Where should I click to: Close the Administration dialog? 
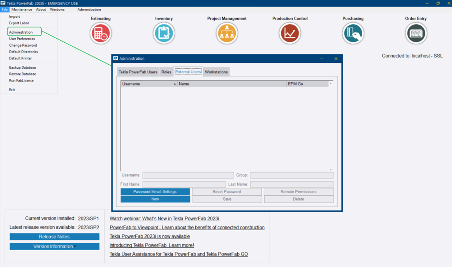pyautogui.click(x=336, y=59)
